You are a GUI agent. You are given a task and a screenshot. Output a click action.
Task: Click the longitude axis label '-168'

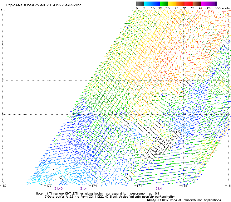[x=184, y=186]
